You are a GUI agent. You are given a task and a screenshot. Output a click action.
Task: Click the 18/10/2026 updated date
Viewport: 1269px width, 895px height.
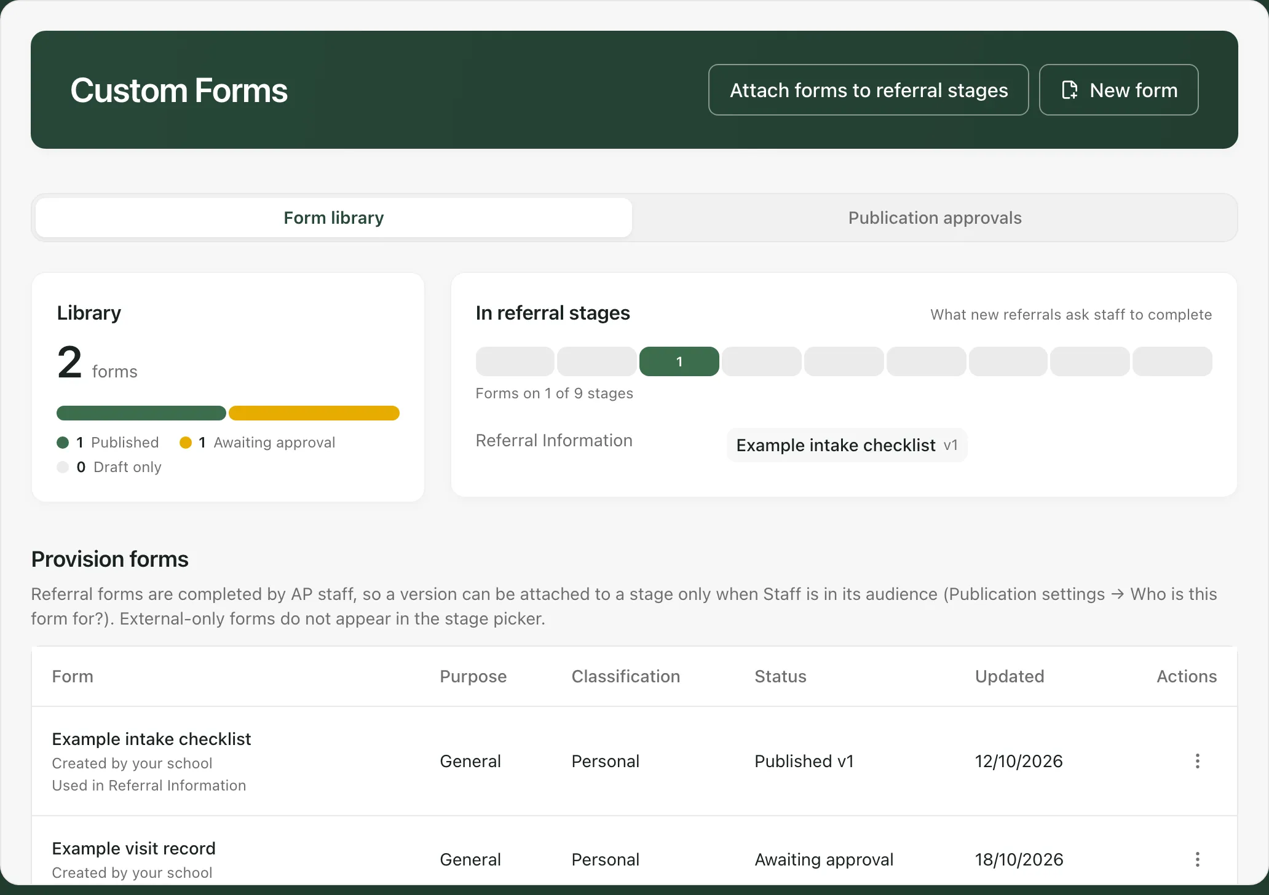pyautogui.click(x=1019, y=859)
